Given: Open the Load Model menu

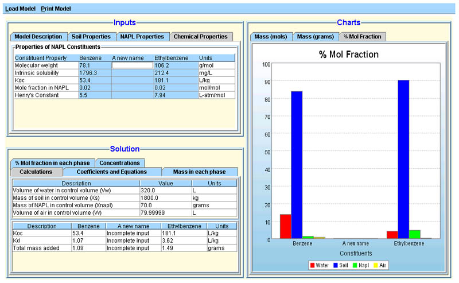Looking at the screenshot, I should 20,9.
